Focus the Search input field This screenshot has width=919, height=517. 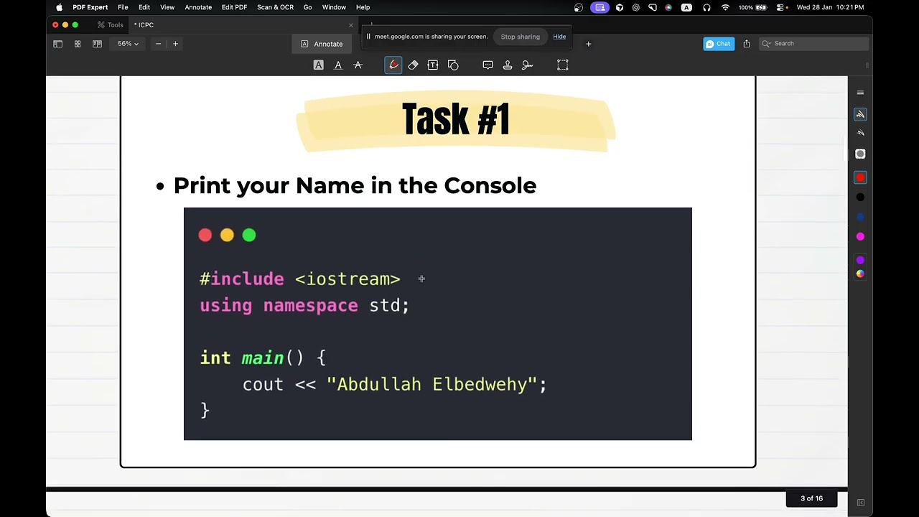[x=813, y=44]
